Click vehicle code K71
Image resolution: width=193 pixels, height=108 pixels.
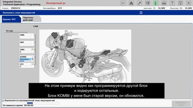coord(60,8)
